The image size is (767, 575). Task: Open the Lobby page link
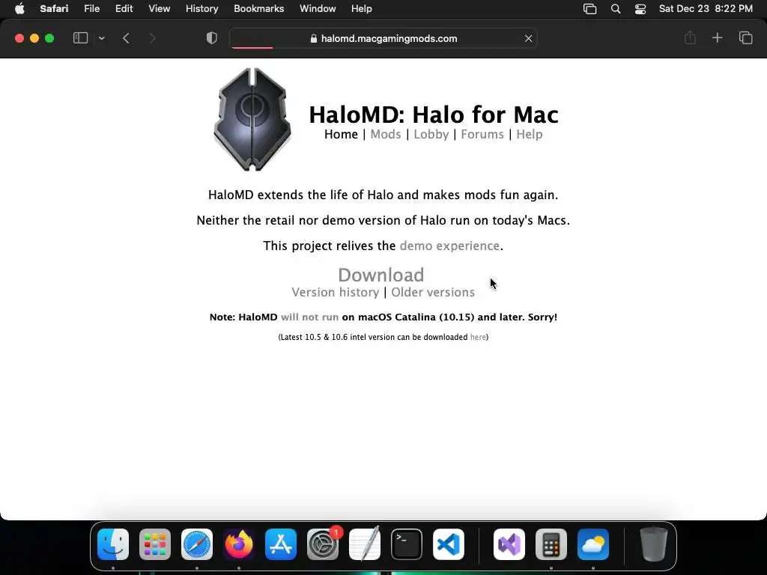point(431,135)
